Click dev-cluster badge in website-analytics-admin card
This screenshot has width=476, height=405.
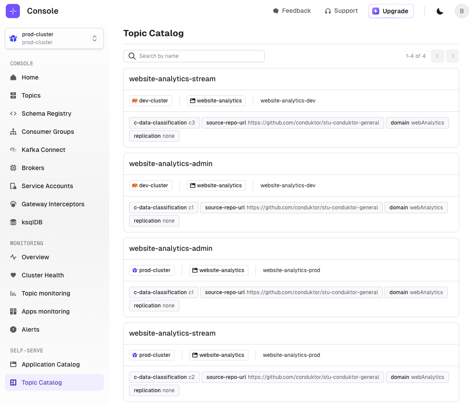[151, 185]
